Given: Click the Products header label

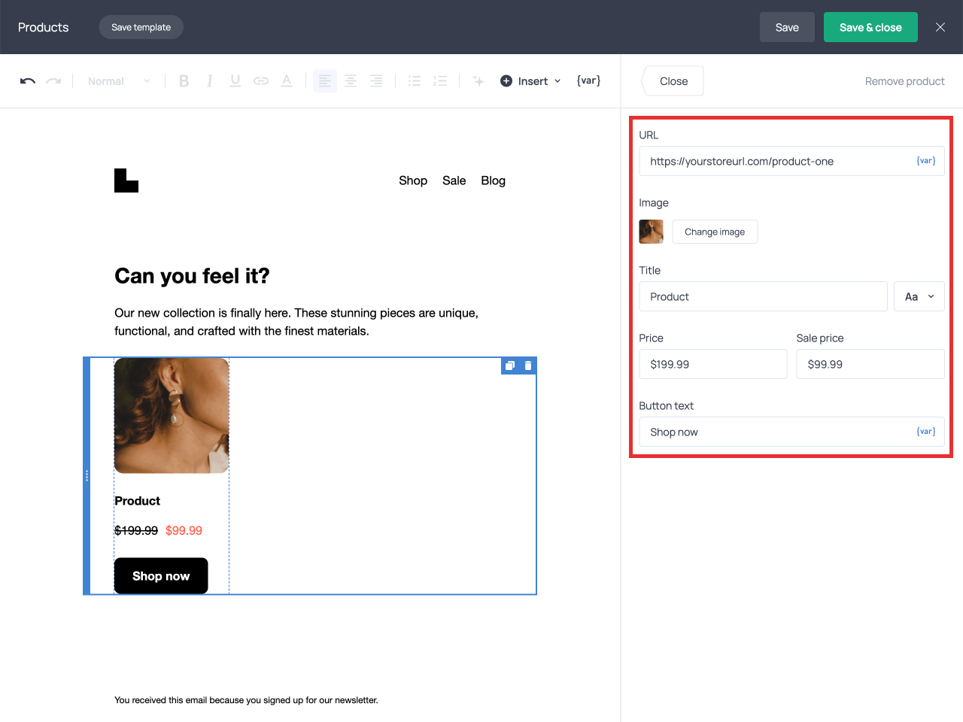Looking at the screenshot, I should pos(43,27).
